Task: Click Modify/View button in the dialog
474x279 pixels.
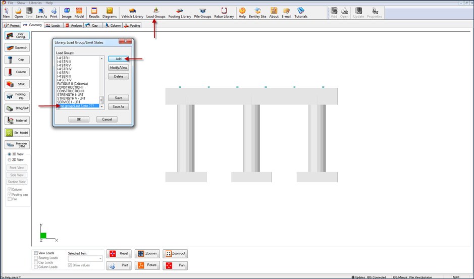Action: point(118,68)
